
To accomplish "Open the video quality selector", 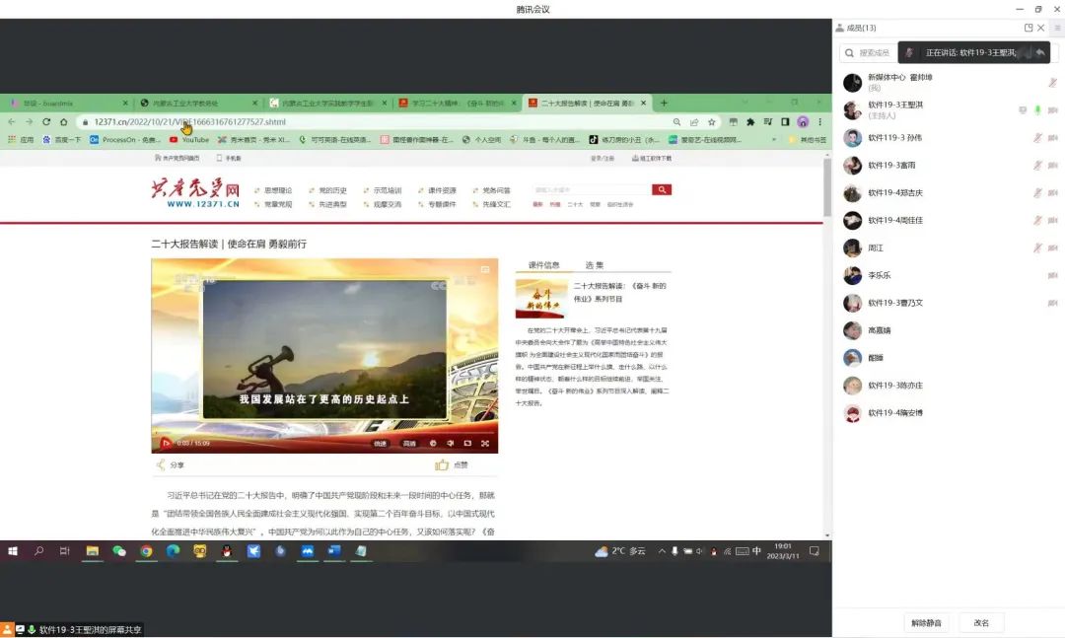I will (409, 444).
